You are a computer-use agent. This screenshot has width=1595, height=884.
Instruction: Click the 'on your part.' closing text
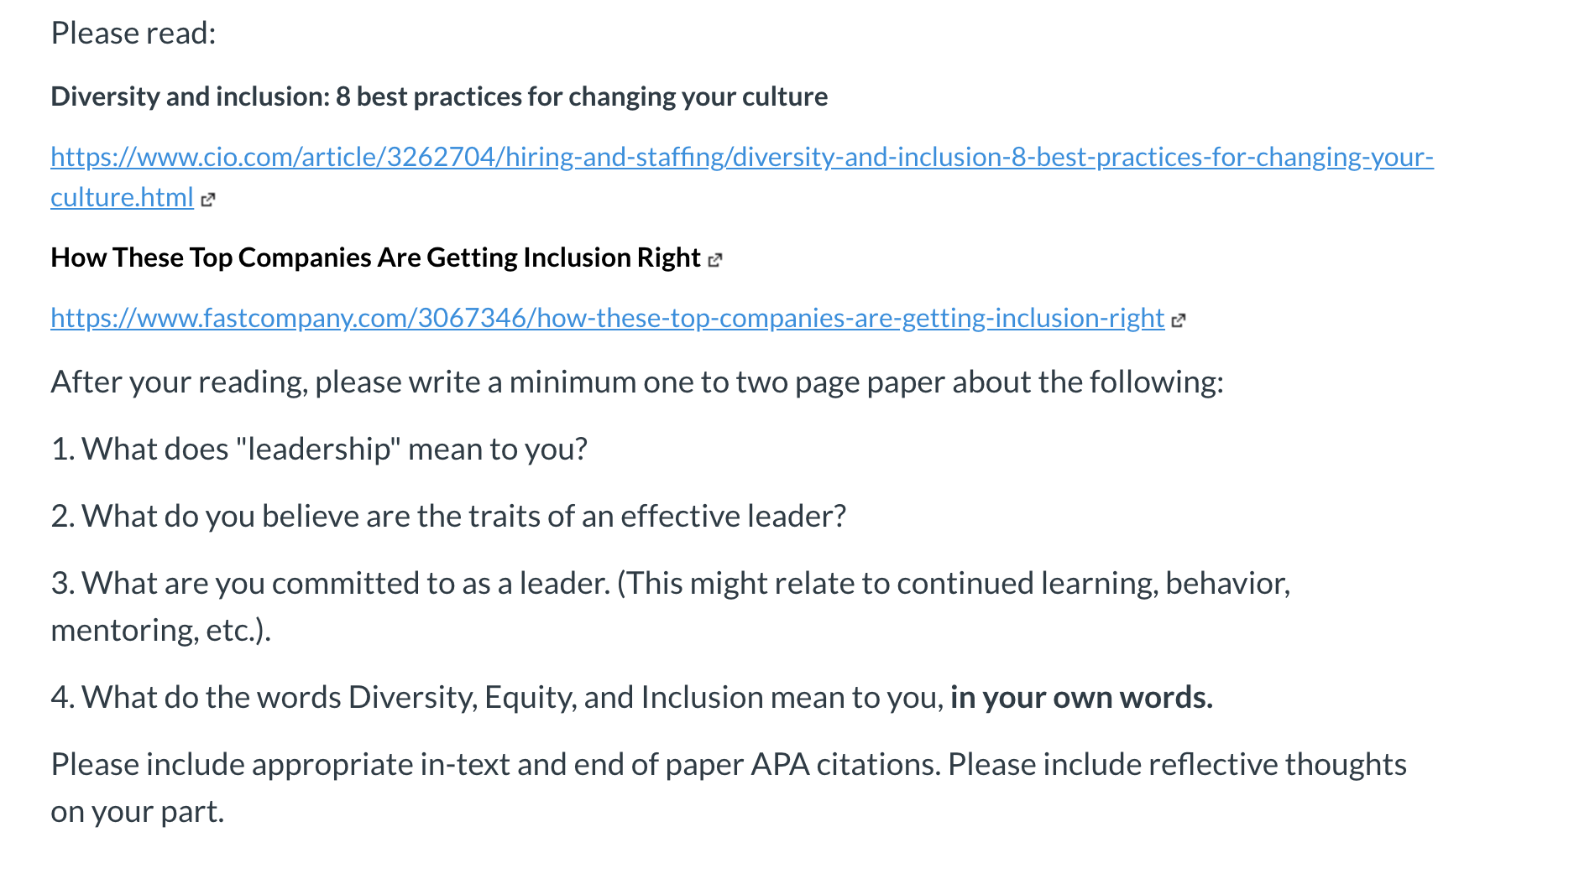(x=138, y=811)
